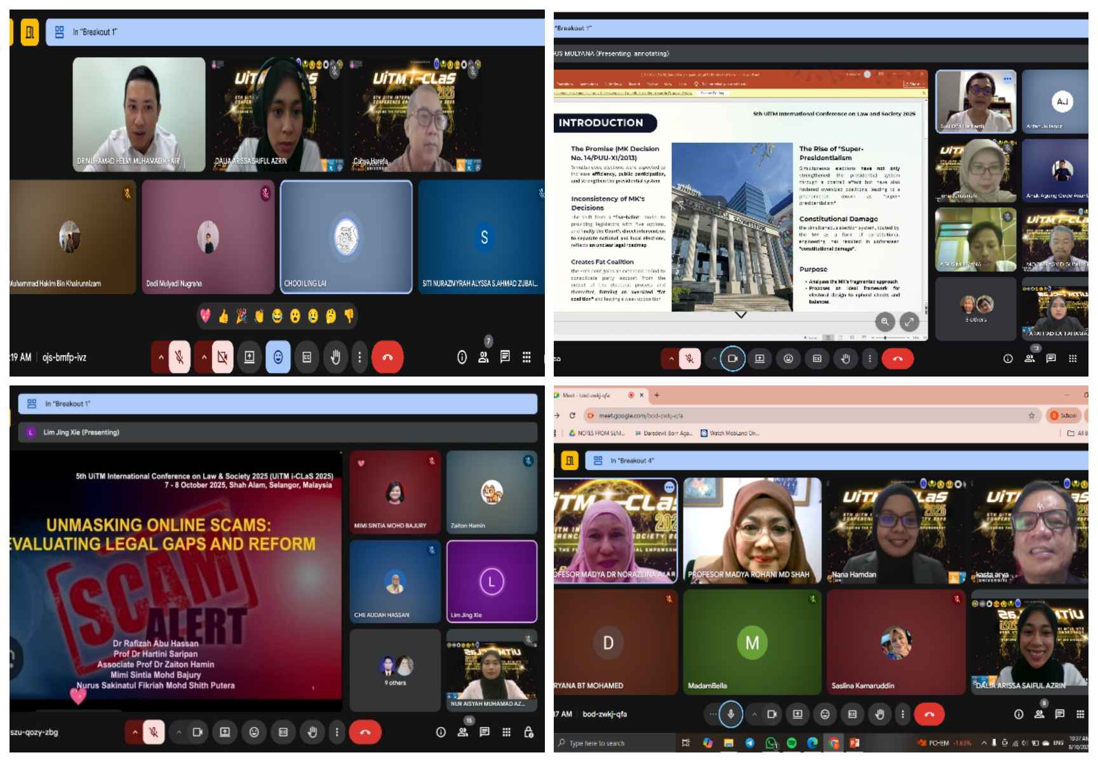Expand the slide's down chevron below the introduction text
The image size is (1098, 762).
[740, 315]
